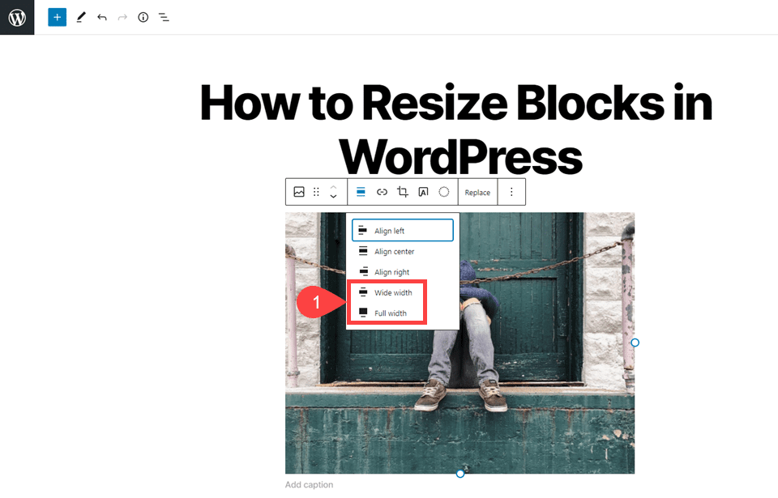Select the Crop tool on the image toolbar
Screen dimensions: 778x498
tap(402, 192)
